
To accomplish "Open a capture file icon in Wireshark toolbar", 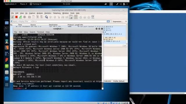I will 29,17.
